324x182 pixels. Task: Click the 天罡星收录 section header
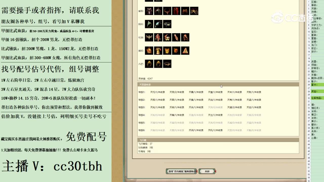(218, 84)
